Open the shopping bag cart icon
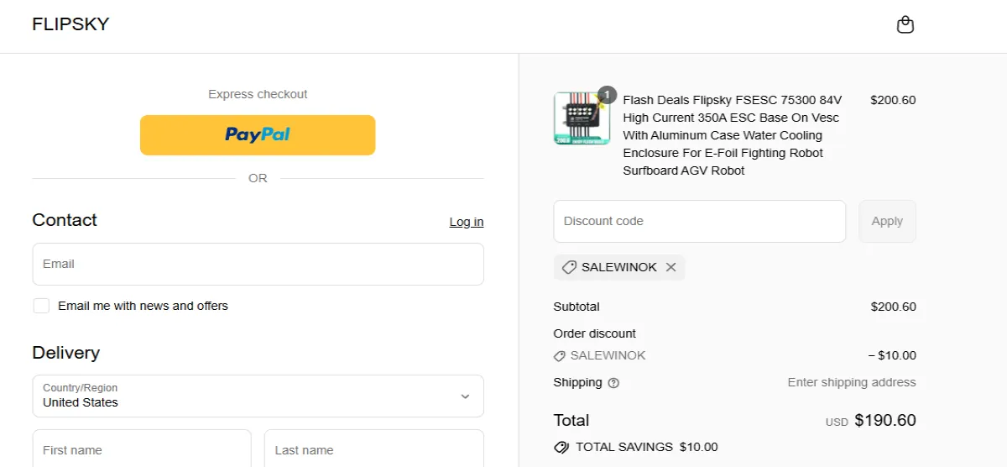 (x=905, y=24)
